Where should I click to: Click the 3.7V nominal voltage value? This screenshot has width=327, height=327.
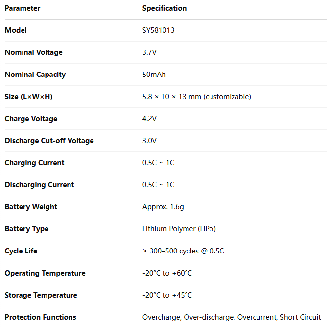click(x=149, y=52)
